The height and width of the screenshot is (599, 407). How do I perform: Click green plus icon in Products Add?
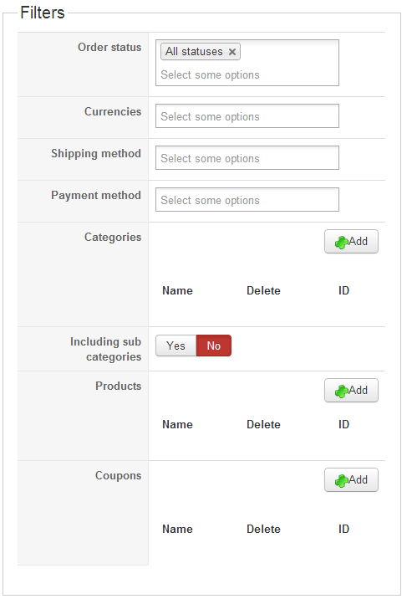341,392
